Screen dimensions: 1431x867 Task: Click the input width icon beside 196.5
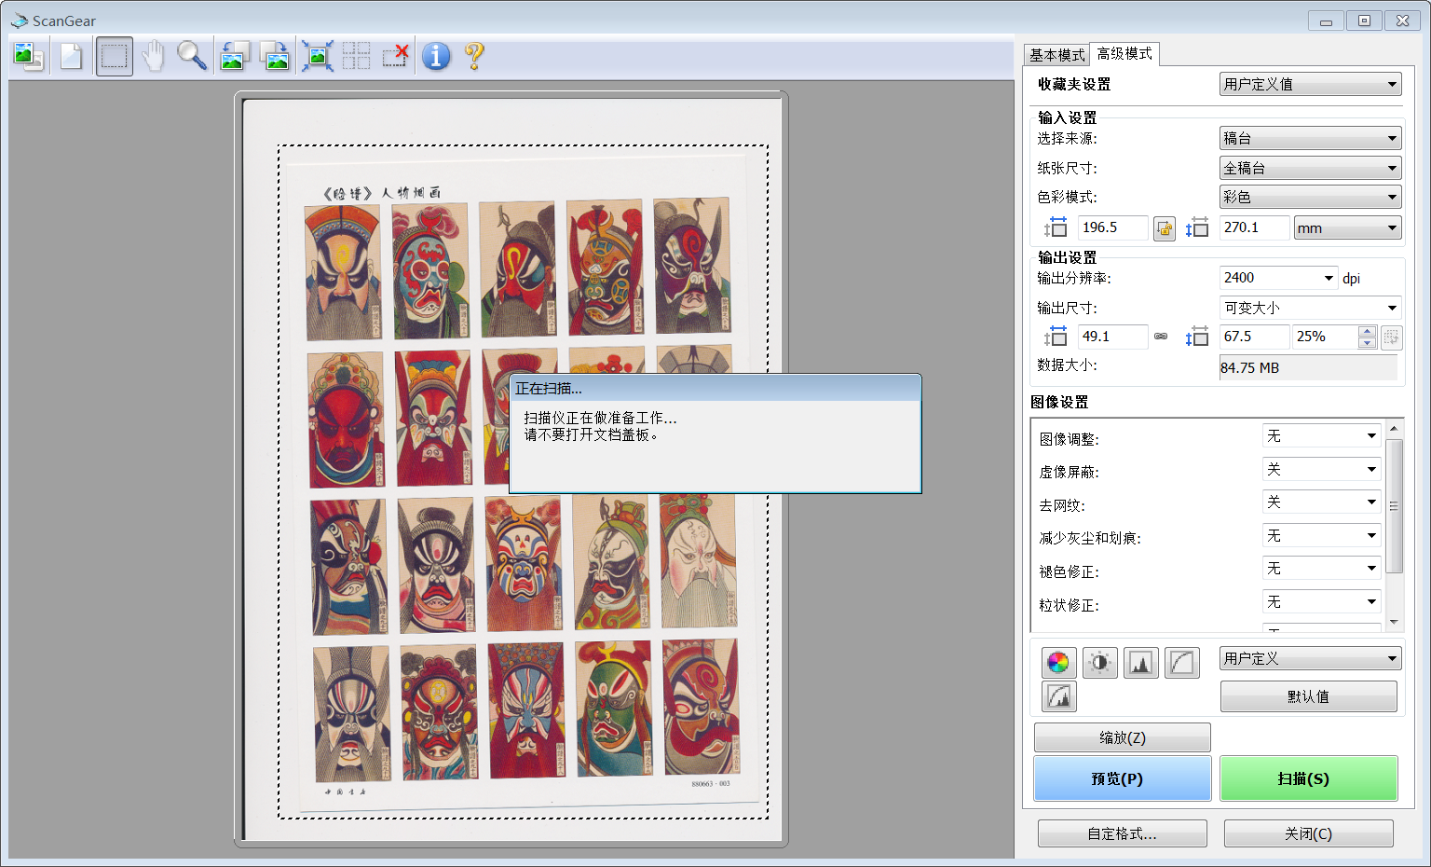coord(1056,227)
